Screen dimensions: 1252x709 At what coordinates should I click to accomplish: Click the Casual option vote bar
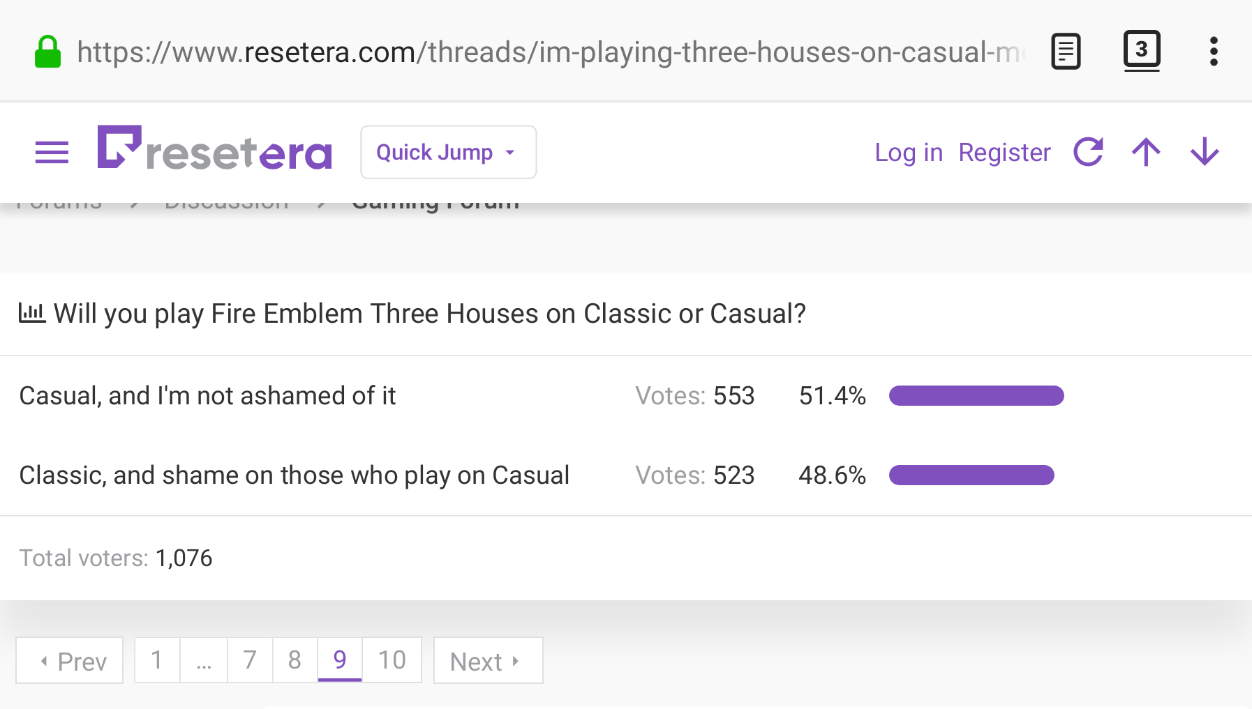pos(976,396)
